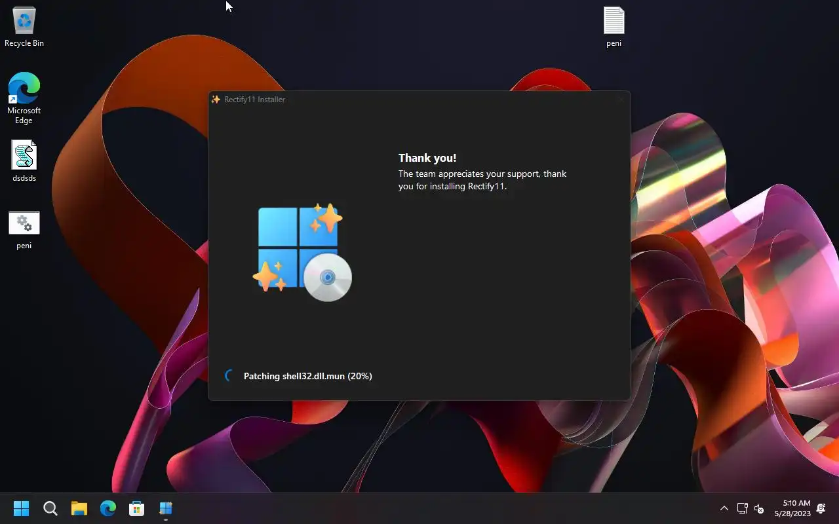
Task: Open the Windows Start menu
Action: tap(22, 508)
